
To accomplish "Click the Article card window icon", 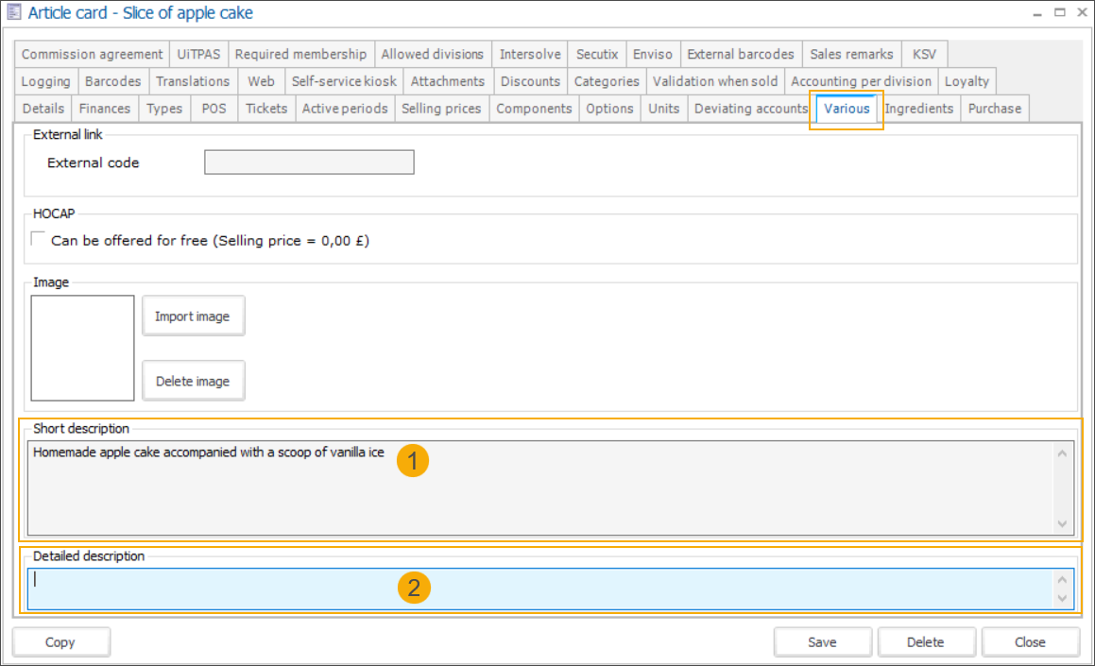I will point(14,13).
